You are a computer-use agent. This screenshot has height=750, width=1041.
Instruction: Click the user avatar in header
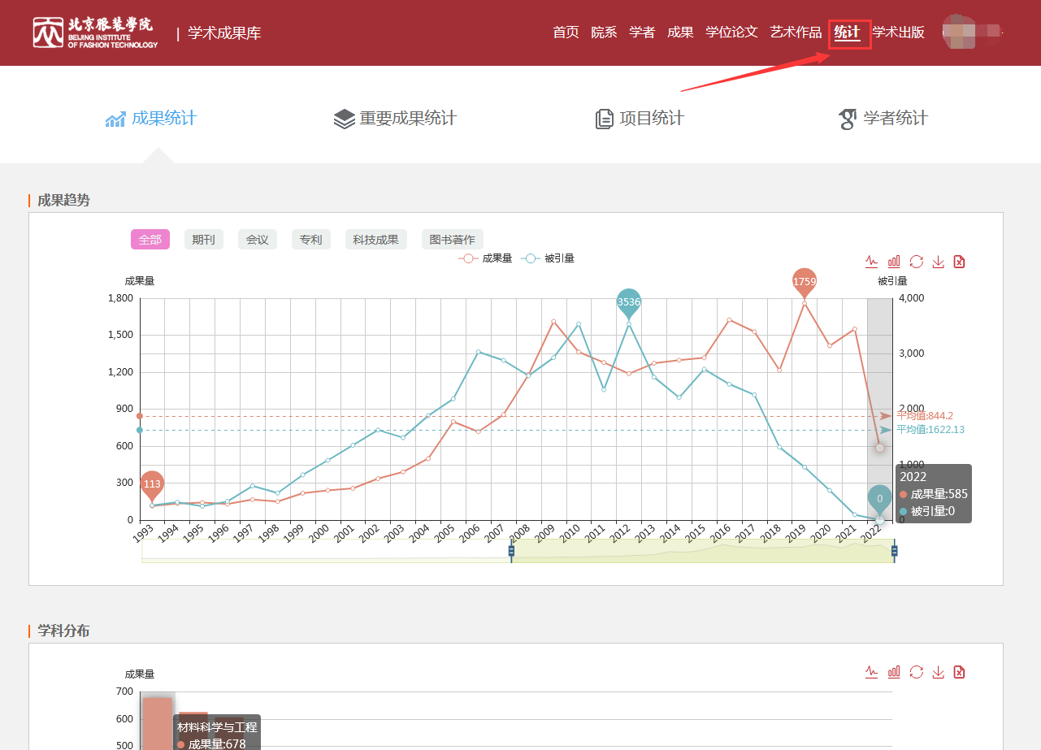[x=958, y=32]
